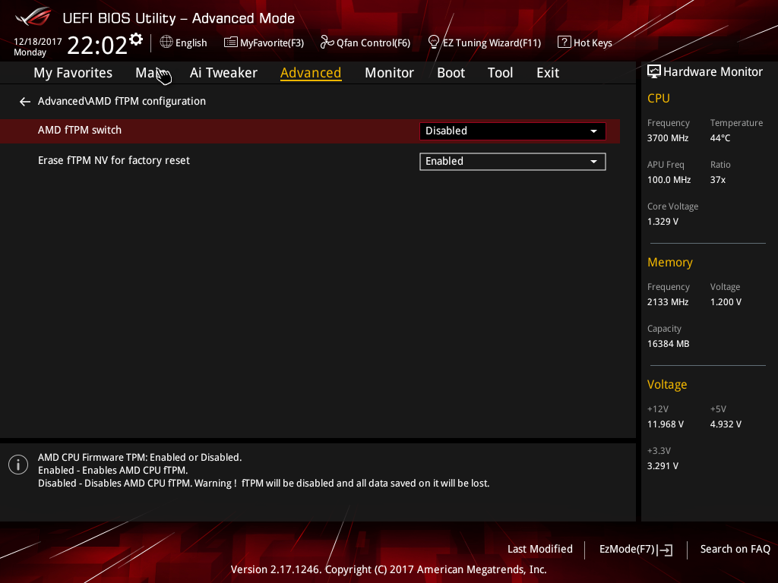The height and width of the screenshot is (583, 778).
Task: Click the Qfan Control fan icon
Action: coord(327,43)
